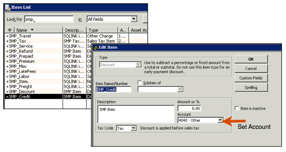This screenshot has height=152, width=286.
Task: Enable the Item is inactive checkbox
Action: (x=237, y=108)
